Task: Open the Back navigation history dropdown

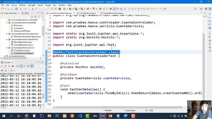Action: click(155, 9)
